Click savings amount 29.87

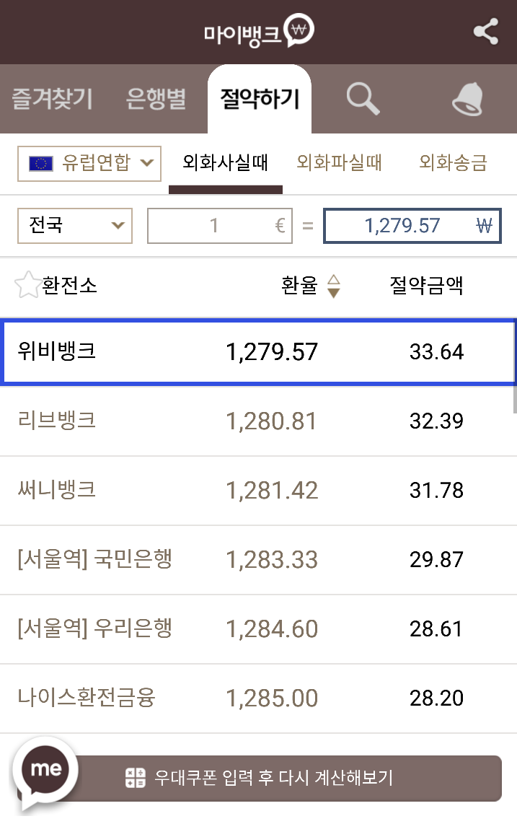coord(437,560)
